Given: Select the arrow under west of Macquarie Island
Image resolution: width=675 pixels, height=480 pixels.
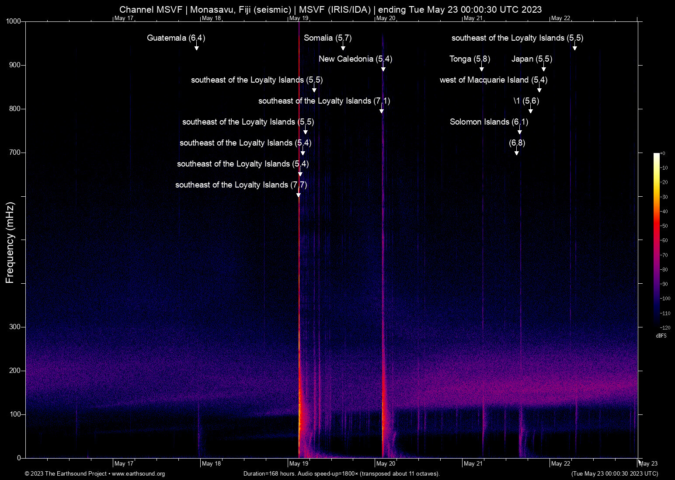Looking at the screenshot, I should [539, 89].
